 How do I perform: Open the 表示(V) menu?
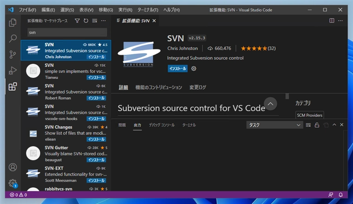click(86, 10)
